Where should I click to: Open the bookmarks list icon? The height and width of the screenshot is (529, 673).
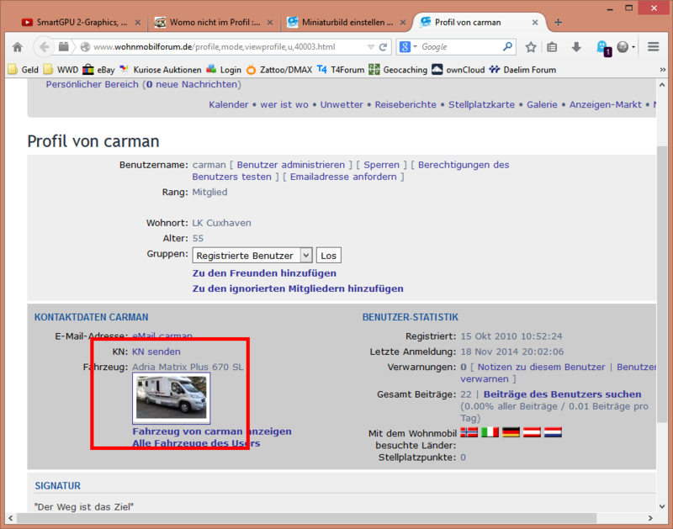click(552, 47)
